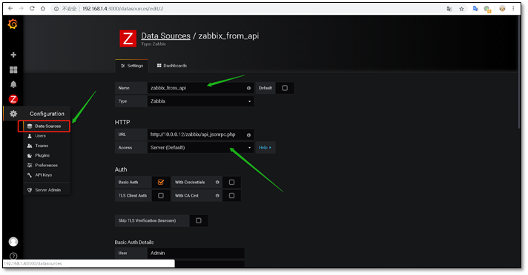Click With CA Cert info icon

point(217,195)
